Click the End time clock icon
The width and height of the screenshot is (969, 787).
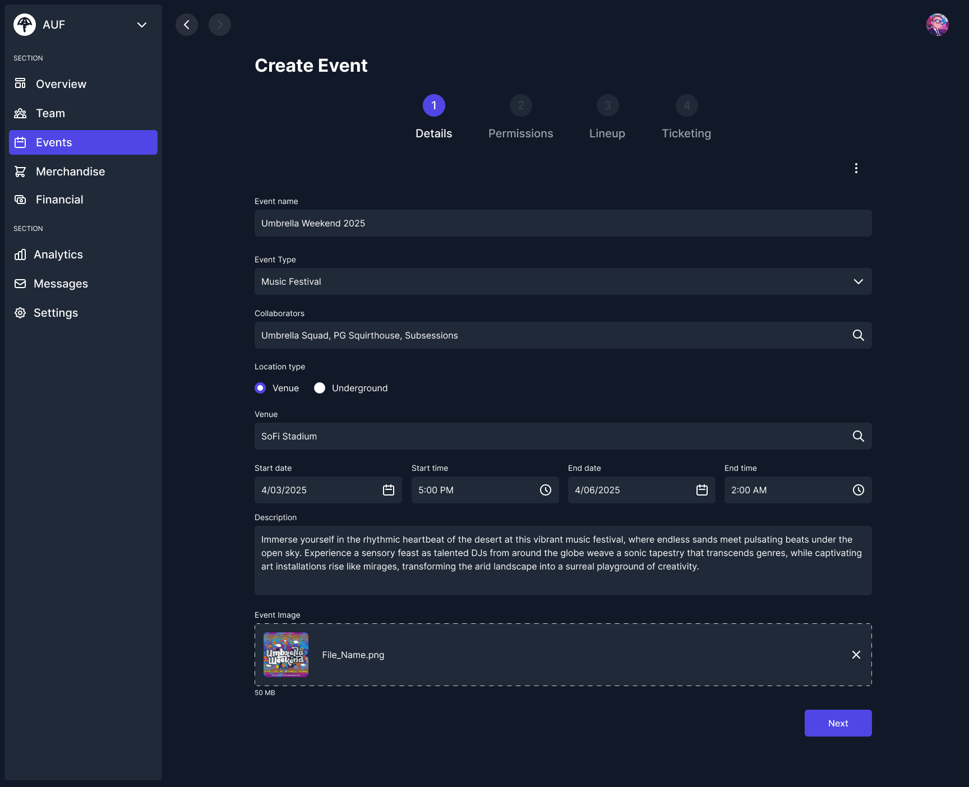[858, 490]
